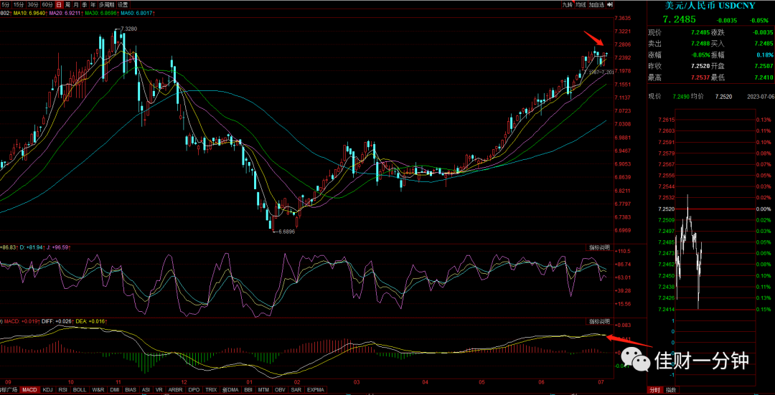
Task: Select the EXPMA indicator tab
Action: pyautogui.click(x=315, y=389)
